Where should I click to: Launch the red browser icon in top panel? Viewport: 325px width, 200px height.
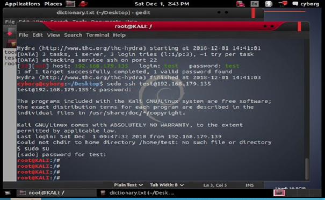pyautogui.click(x=83, y=4)
